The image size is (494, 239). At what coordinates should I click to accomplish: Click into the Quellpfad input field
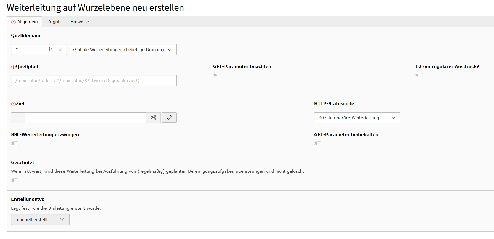[94, 81]
